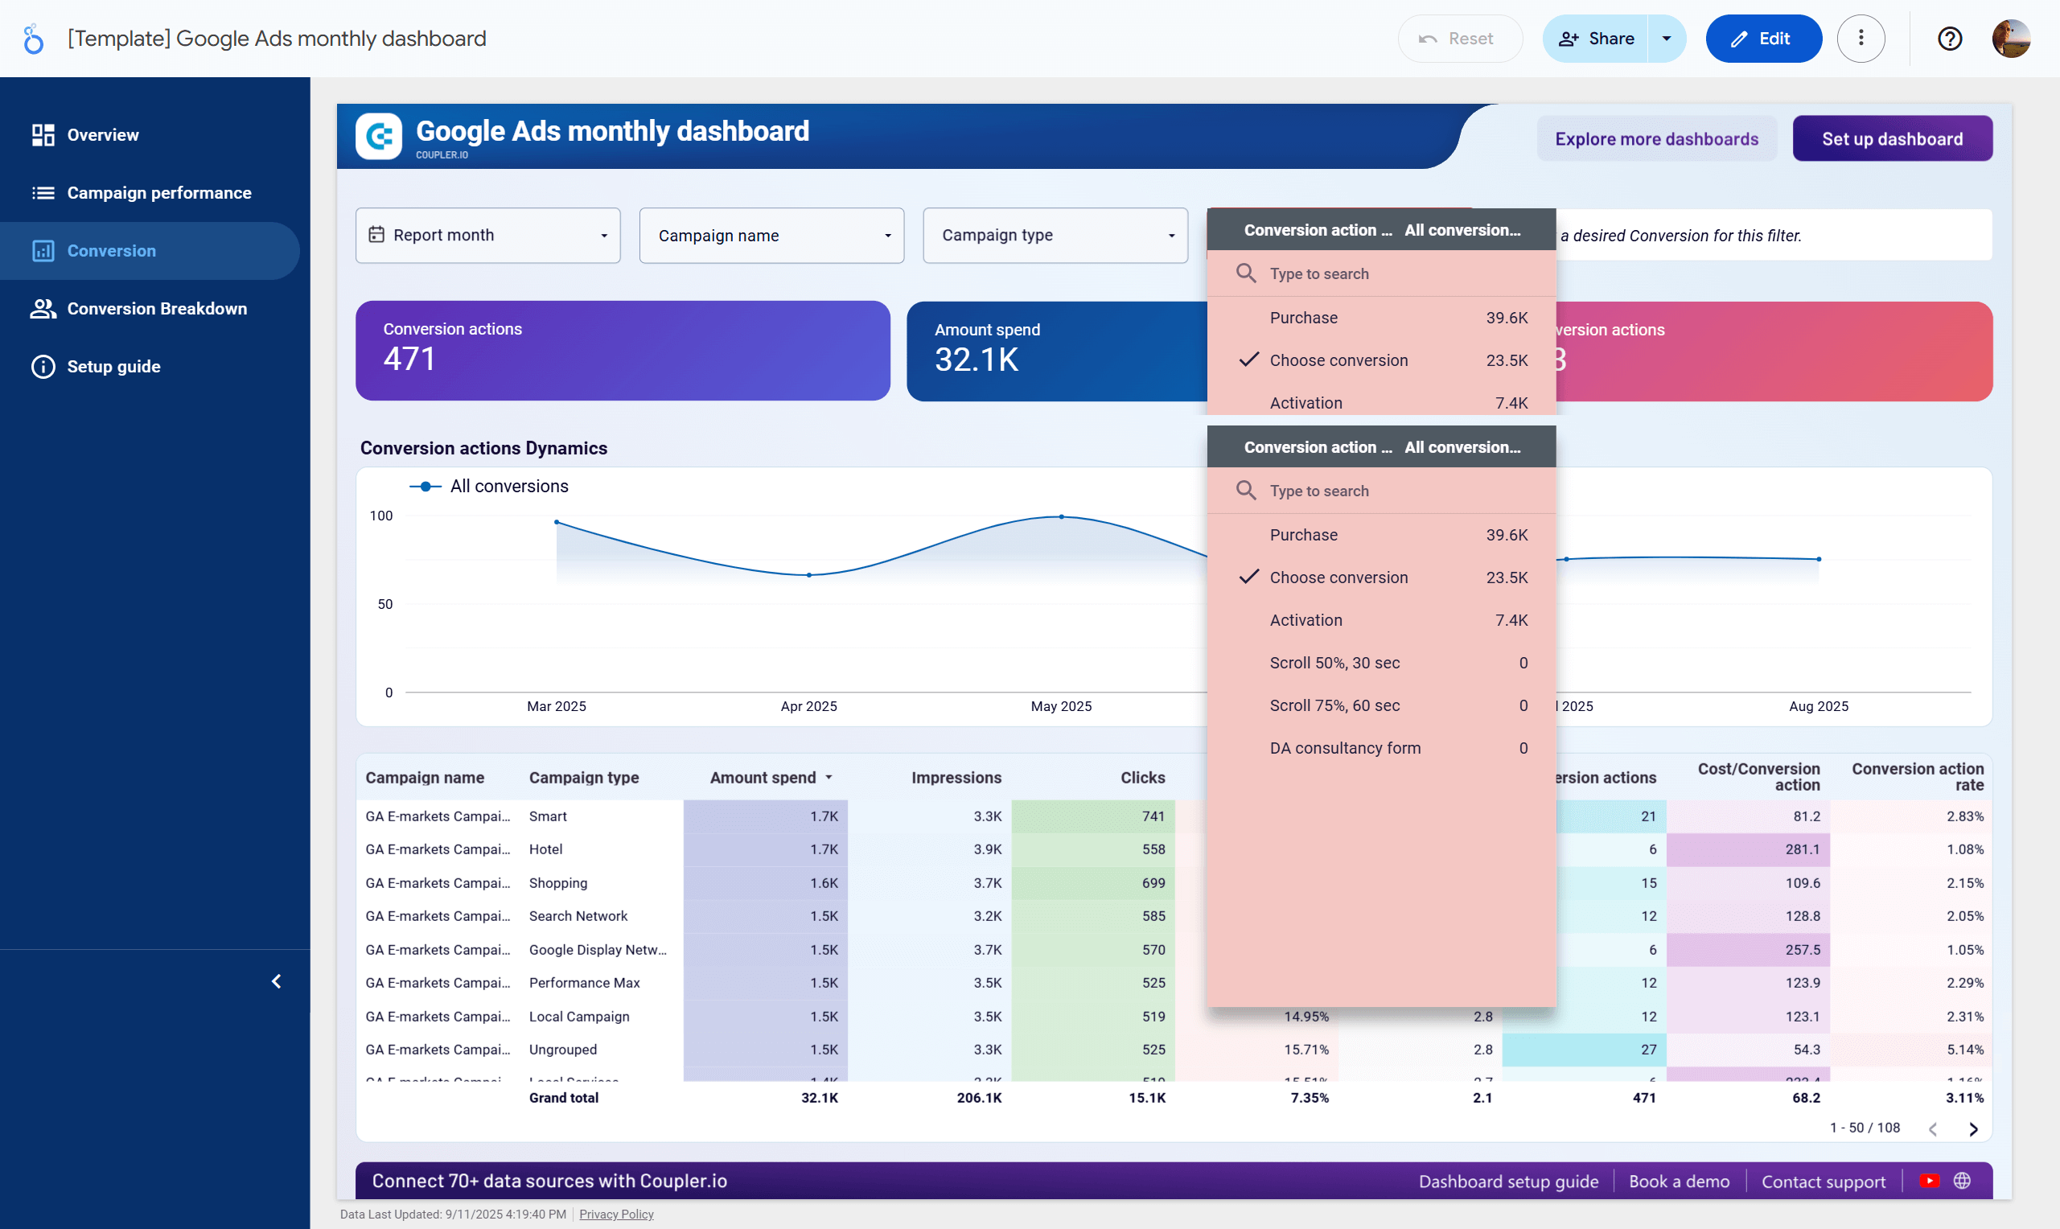2060x1229 pixels.
Task: Select DA consultancy form option
Action: click(x=1382, y=748)
